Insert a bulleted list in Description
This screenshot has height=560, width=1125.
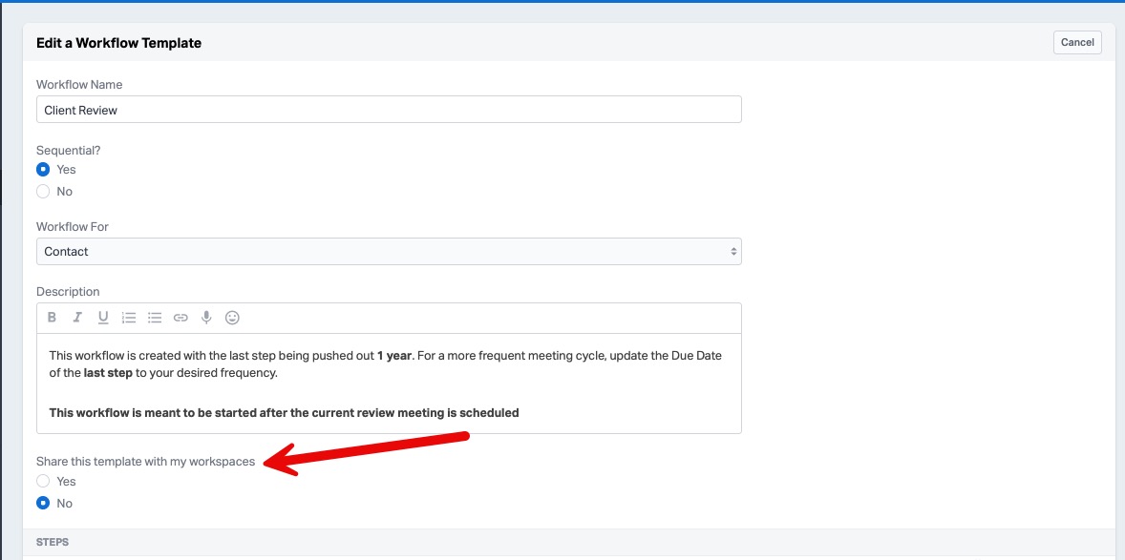click(x=155, y=318)
